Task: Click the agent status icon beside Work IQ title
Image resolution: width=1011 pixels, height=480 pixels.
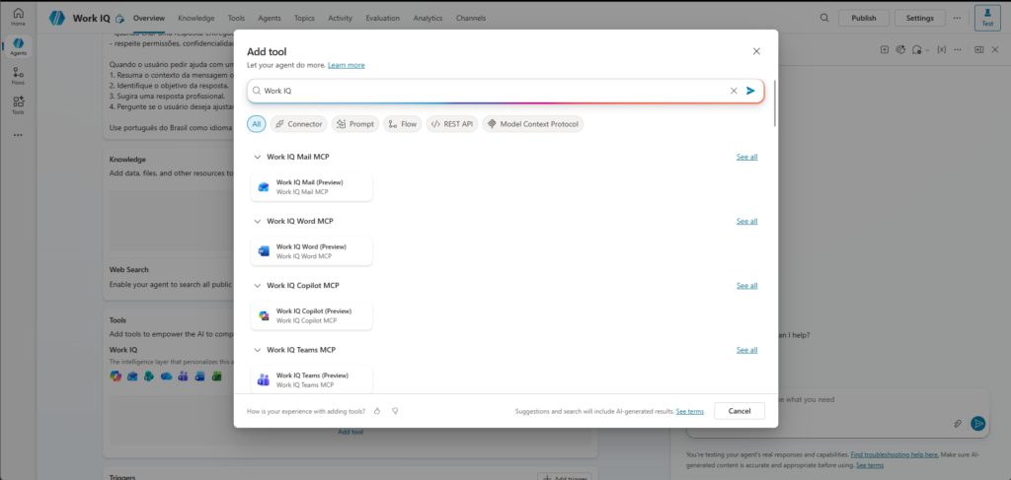Action: point(119,19)
